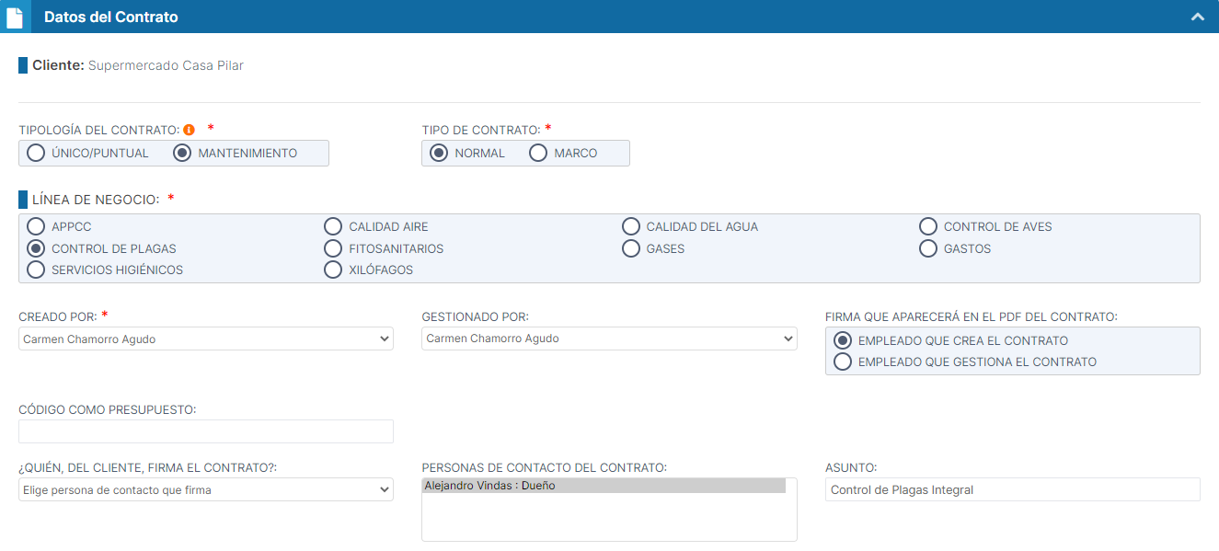Click the orange info icon near Tipología
1219x551 pixels.
point(189,130)
